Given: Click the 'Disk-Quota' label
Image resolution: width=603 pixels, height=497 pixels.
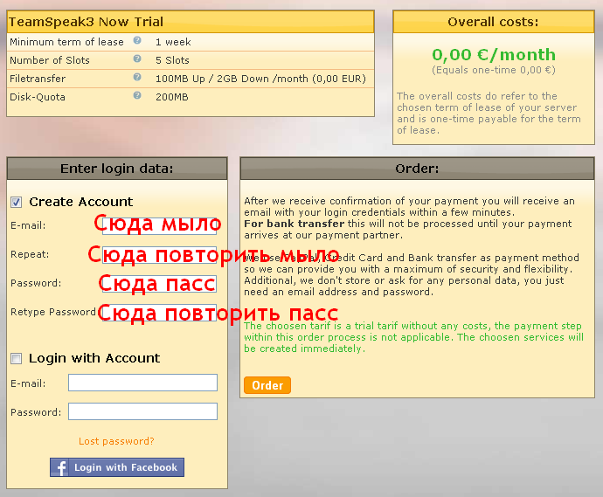Looking at the screenshot, I should coord(38,97).
